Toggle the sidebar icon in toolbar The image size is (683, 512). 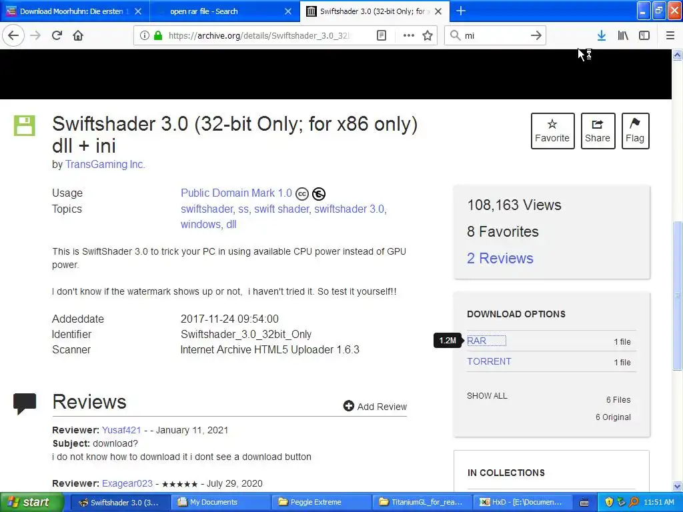[x=644, y=35]
